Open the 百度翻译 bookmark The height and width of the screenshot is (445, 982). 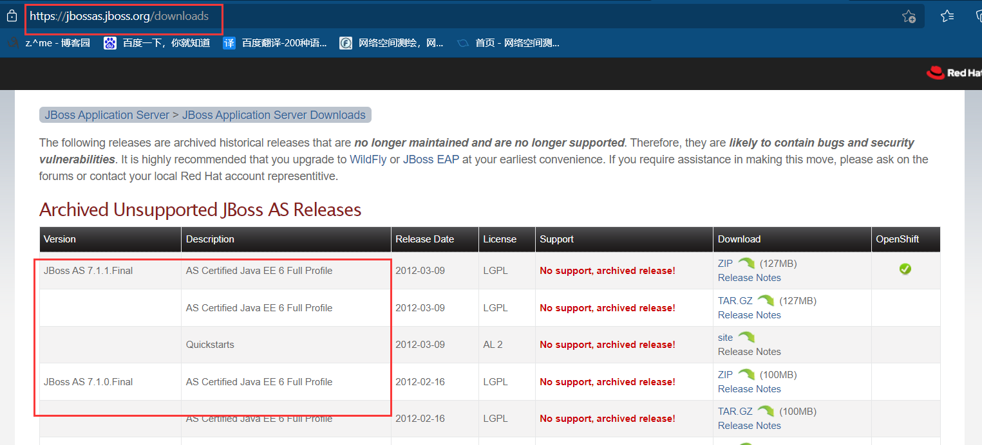coord(275,43)
